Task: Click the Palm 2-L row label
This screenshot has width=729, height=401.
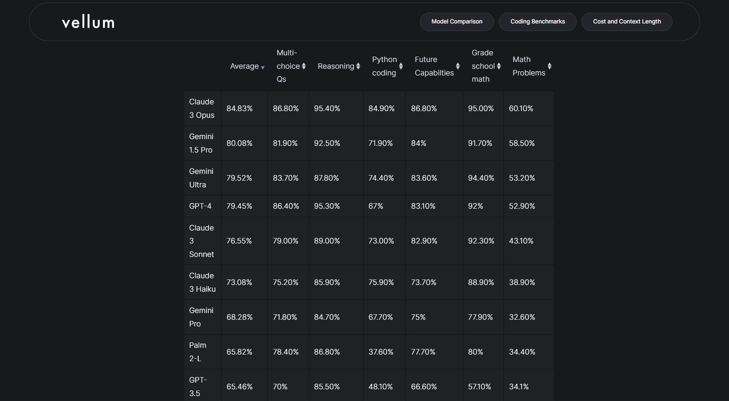Action: click(198, 352)
